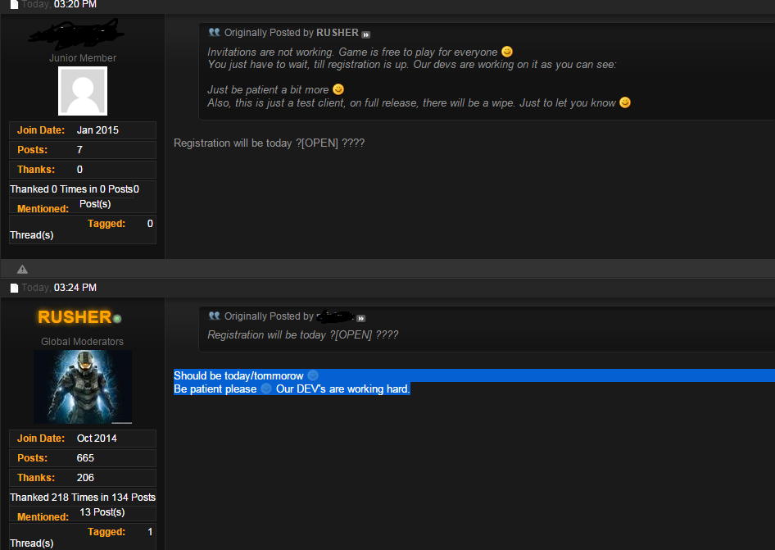Viewport: 775px width, 550px height.
Task: Click 'Join Date: Jan 2015' row
Action: (x=83, y=130)
